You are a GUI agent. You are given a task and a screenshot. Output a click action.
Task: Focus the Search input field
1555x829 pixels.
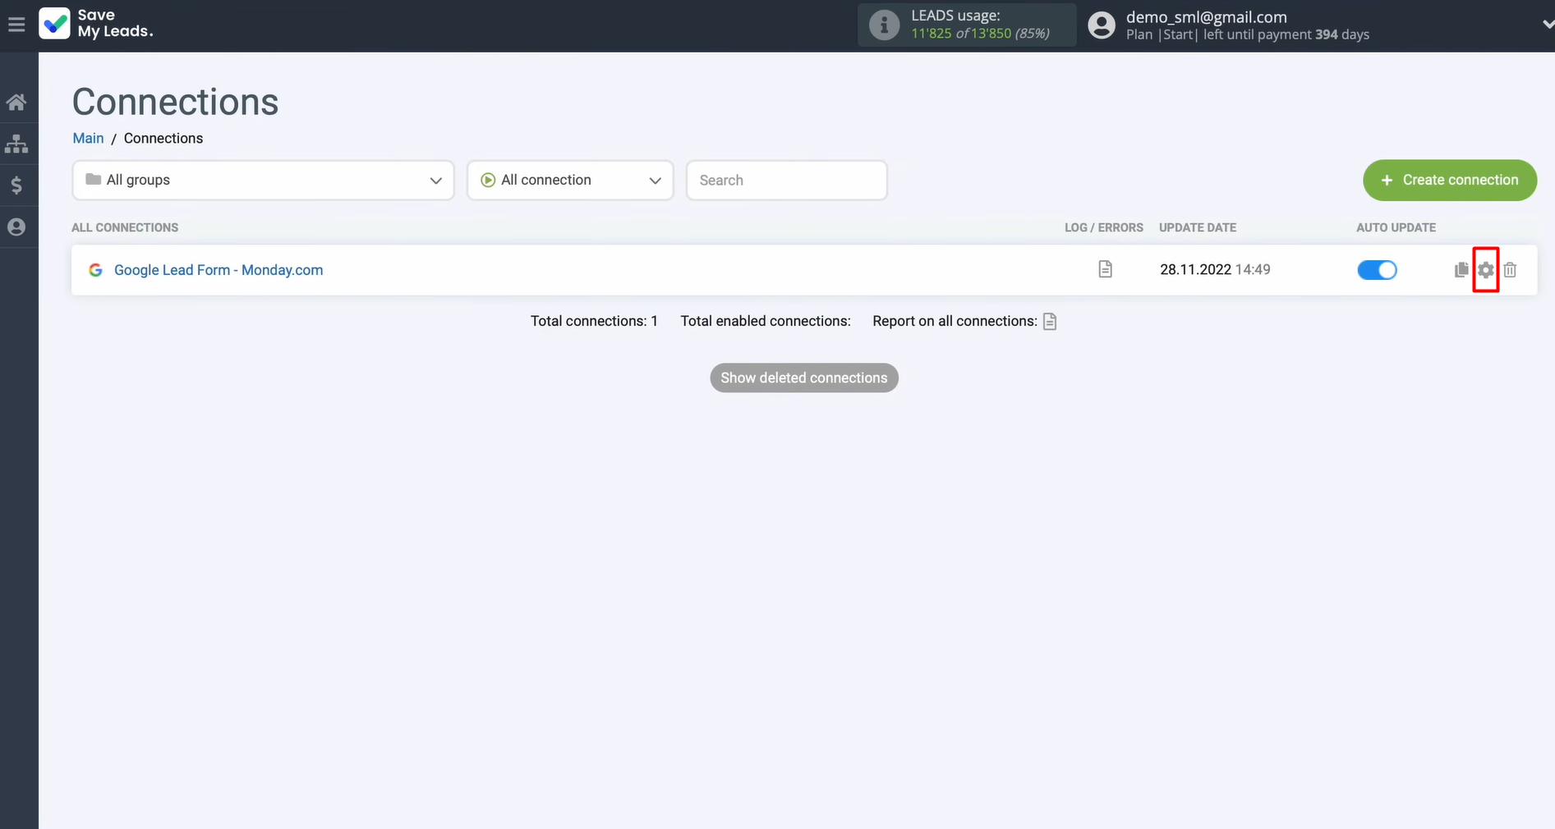[786, 180]
